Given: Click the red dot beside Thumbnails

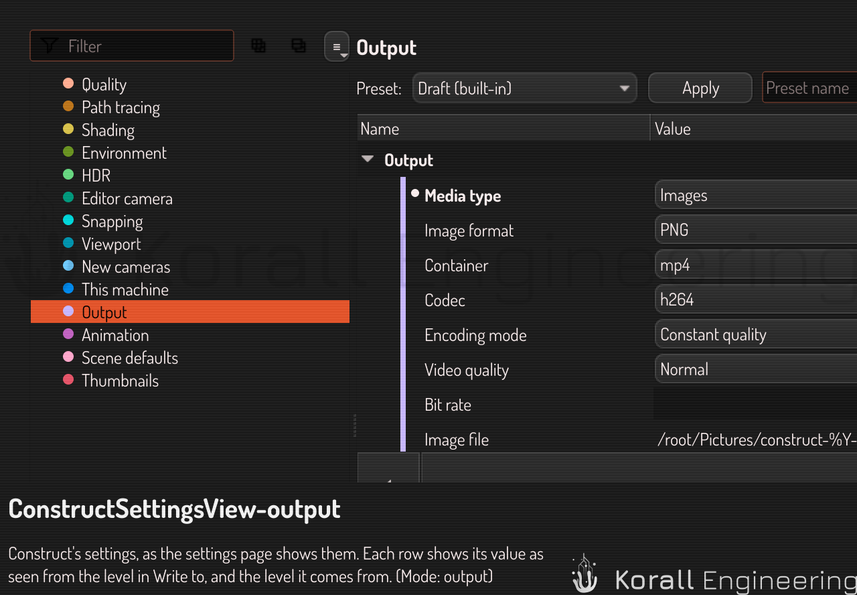Looking at the screenshot, I should coord(68,379).
